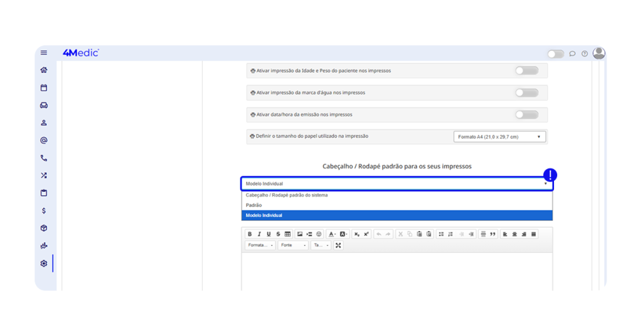Enable watermark printing toggle
This screenshot has width=641, height=336.
pyautogui.click(x=526, y=93)
